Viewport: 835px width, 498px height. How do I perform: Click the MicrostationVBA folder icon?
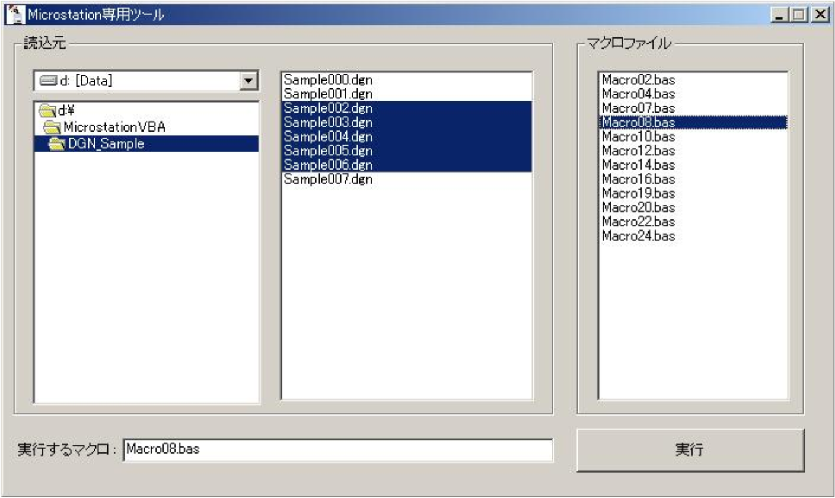(53, 127)
